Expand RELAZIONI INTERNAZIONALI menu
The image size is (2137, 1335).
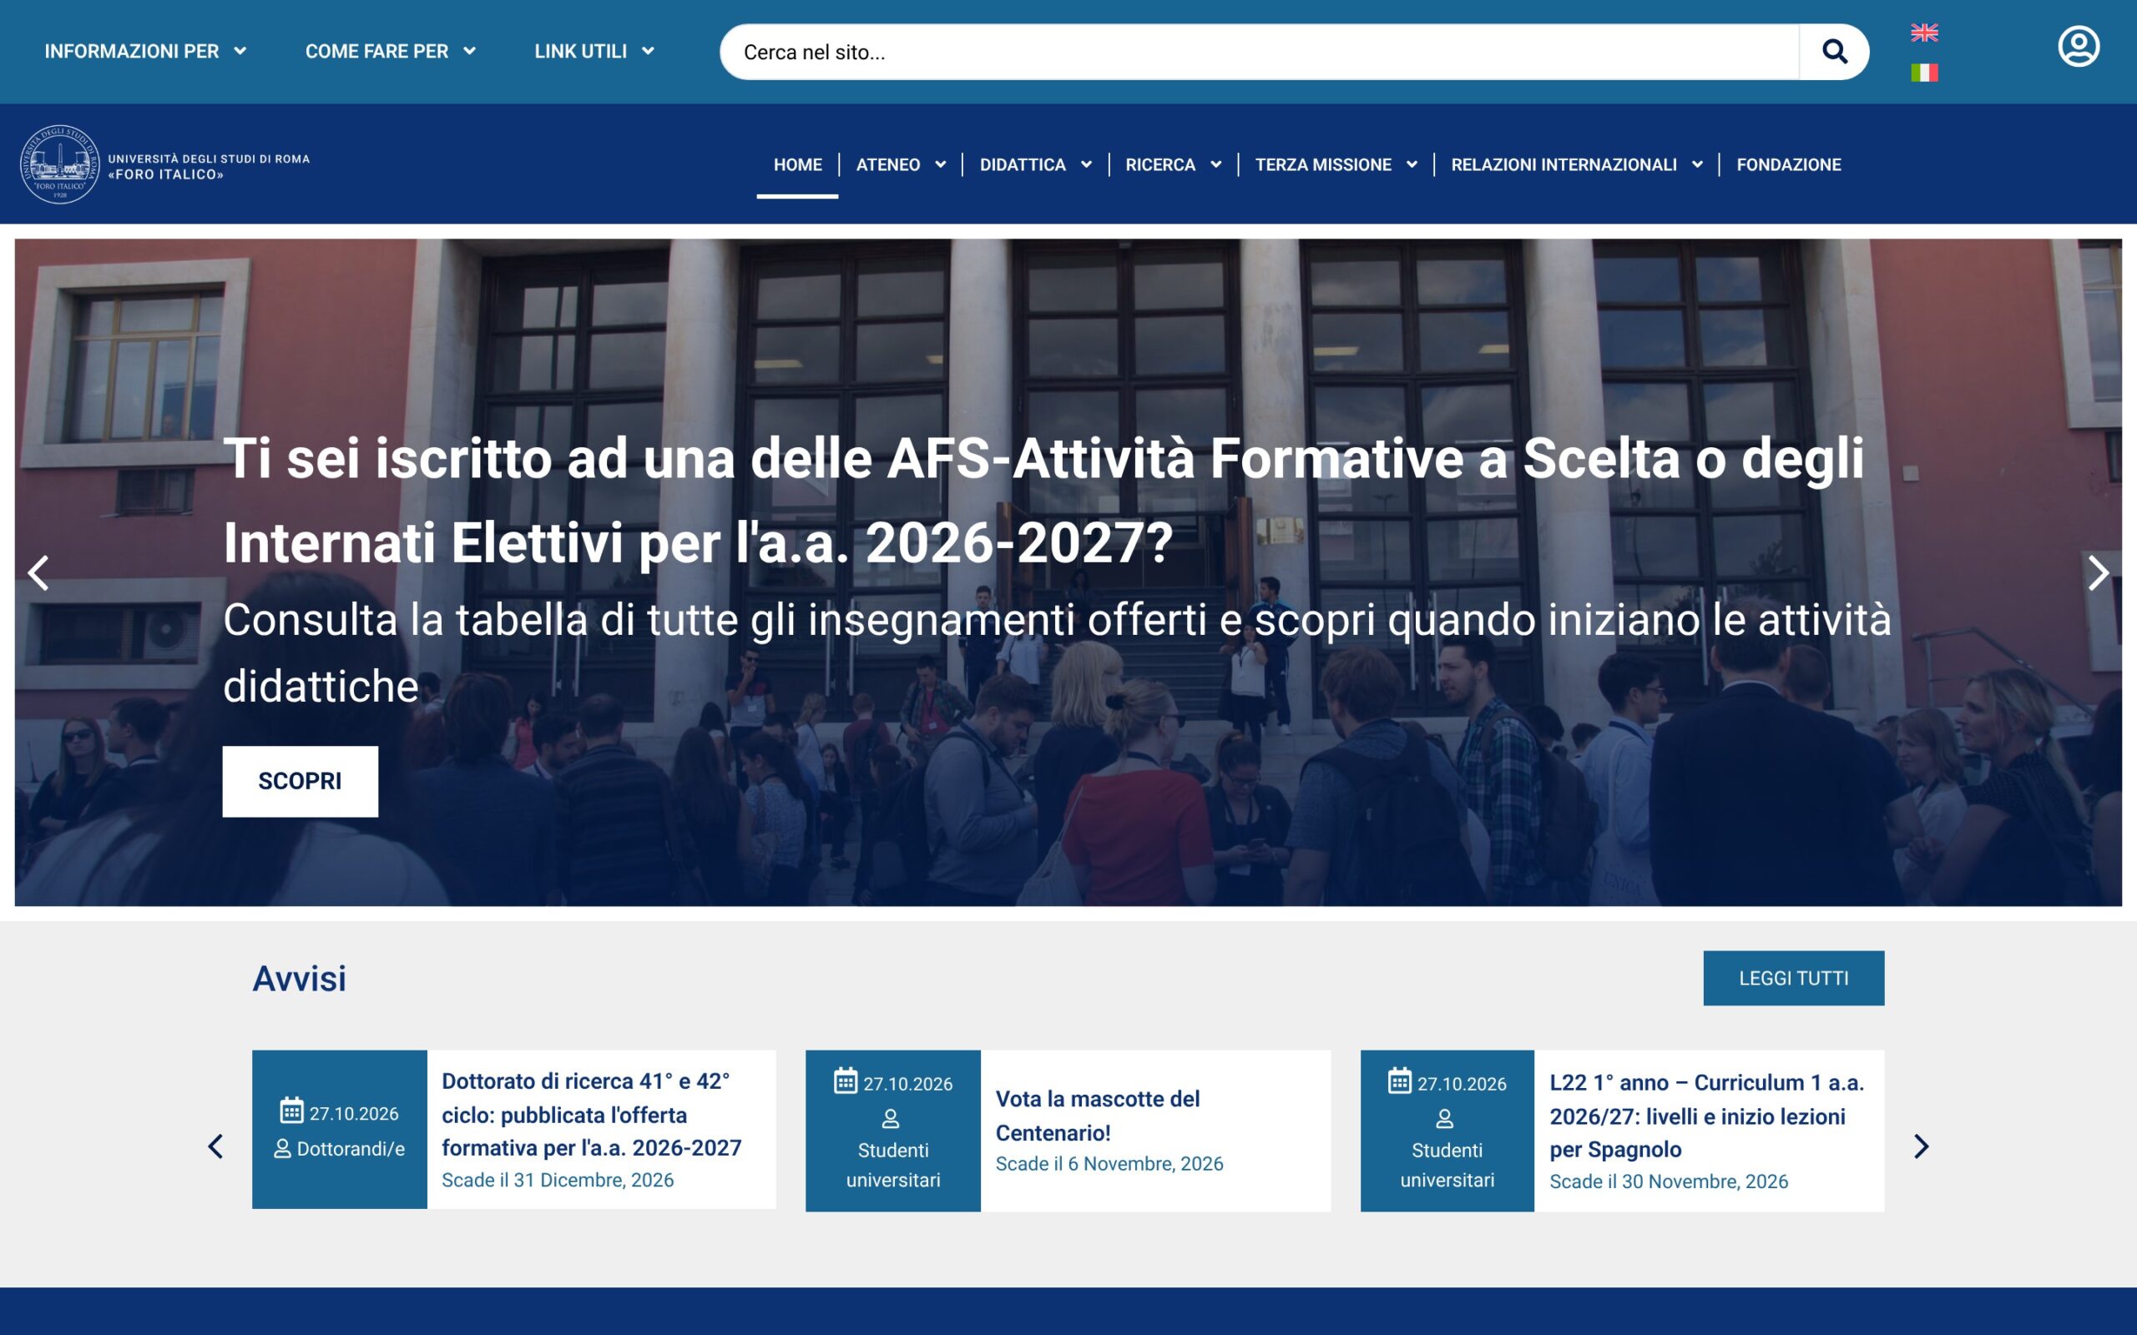(x=1577, y=164)
